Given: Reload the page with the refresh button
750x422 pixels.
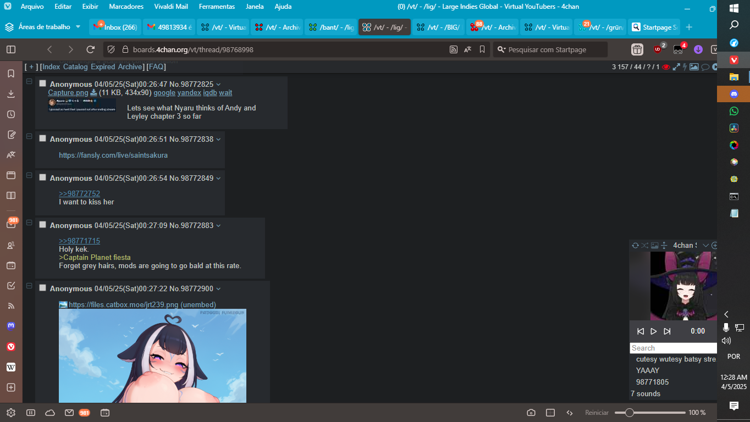Looking at the screenshot, I should 91,49.
